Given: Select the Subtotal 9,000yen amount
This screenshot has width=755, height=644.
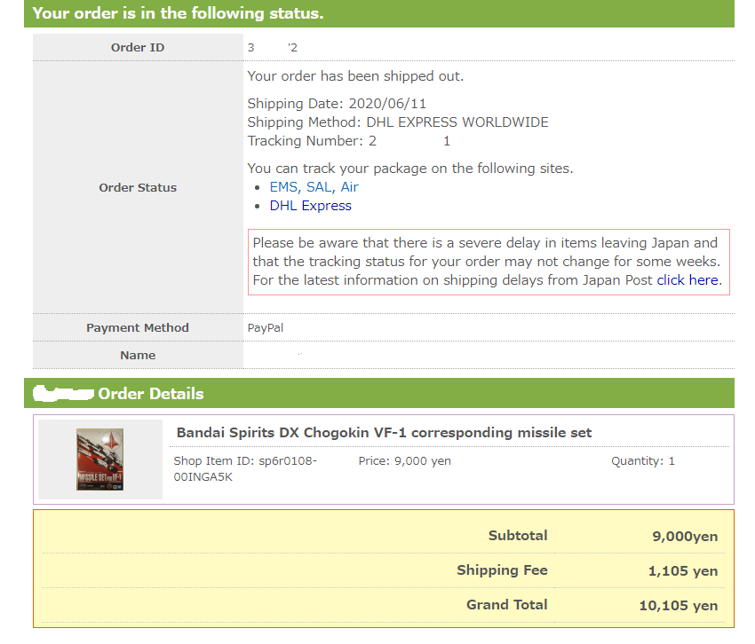Looking at the screenshot, I should tap(685, 537).
